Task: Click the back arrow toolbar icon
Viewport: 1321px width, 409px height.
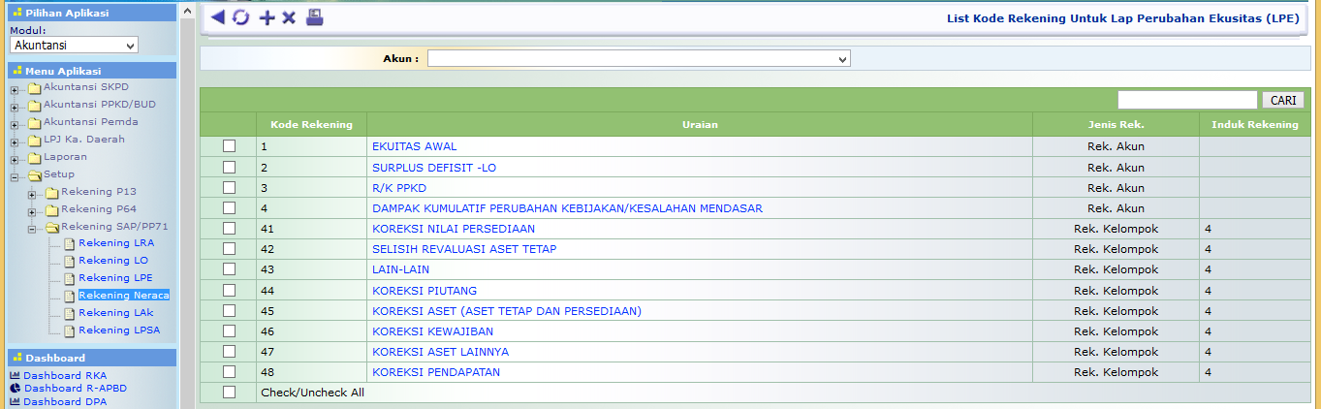Action: [x=217, y=17]
